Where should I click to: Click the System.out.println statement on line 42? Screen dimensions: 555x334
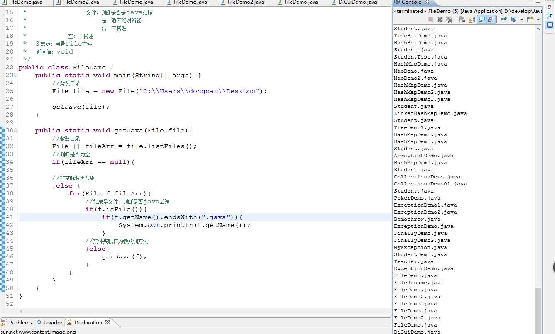(x=185, y=225)
